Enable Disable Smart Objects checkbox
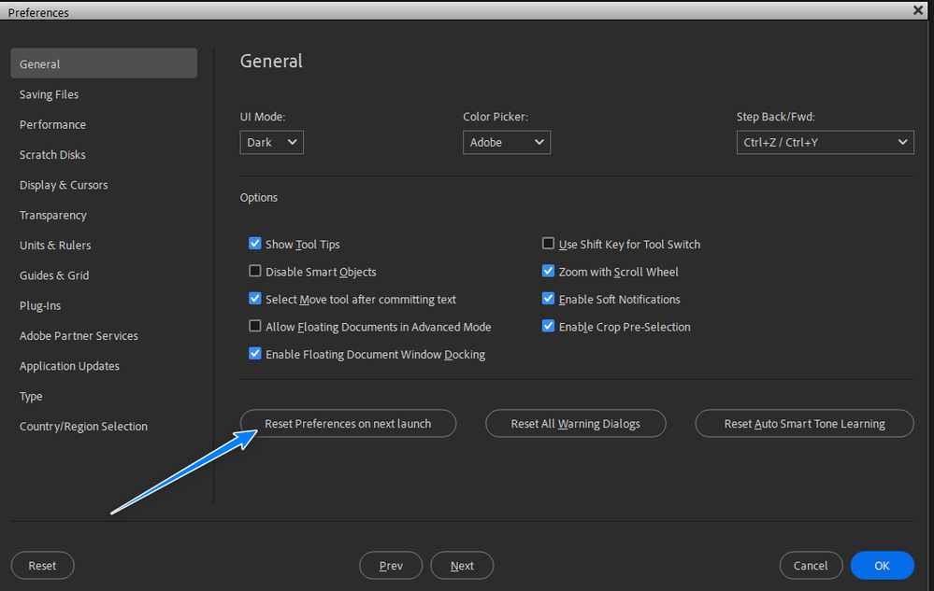Viewport: 934px width, 591px height. pos(255,272)
